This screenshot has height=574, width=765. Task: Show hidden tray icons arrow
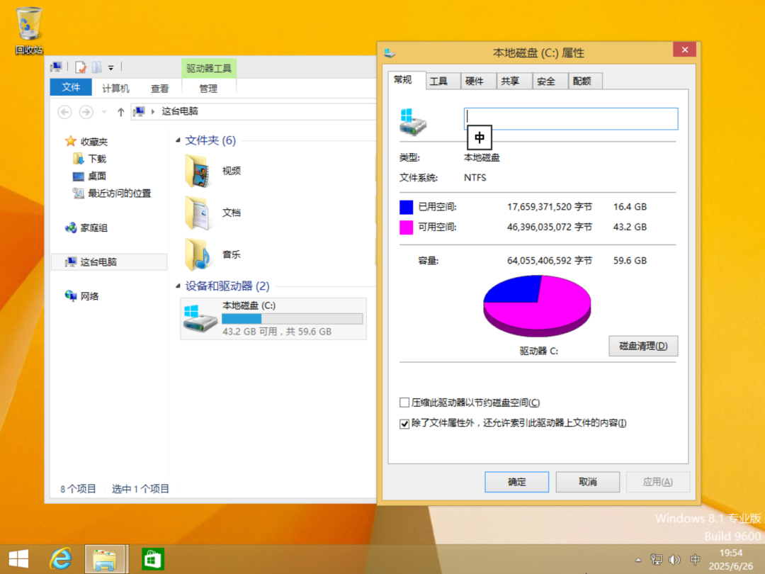(638, 560)
